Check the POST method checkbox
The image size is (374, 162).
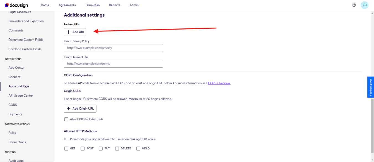click(82, 148)
